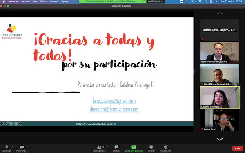Select the pencil annotation tool on slide
Viewport: 245px width, 153px height.
[6, 124]
